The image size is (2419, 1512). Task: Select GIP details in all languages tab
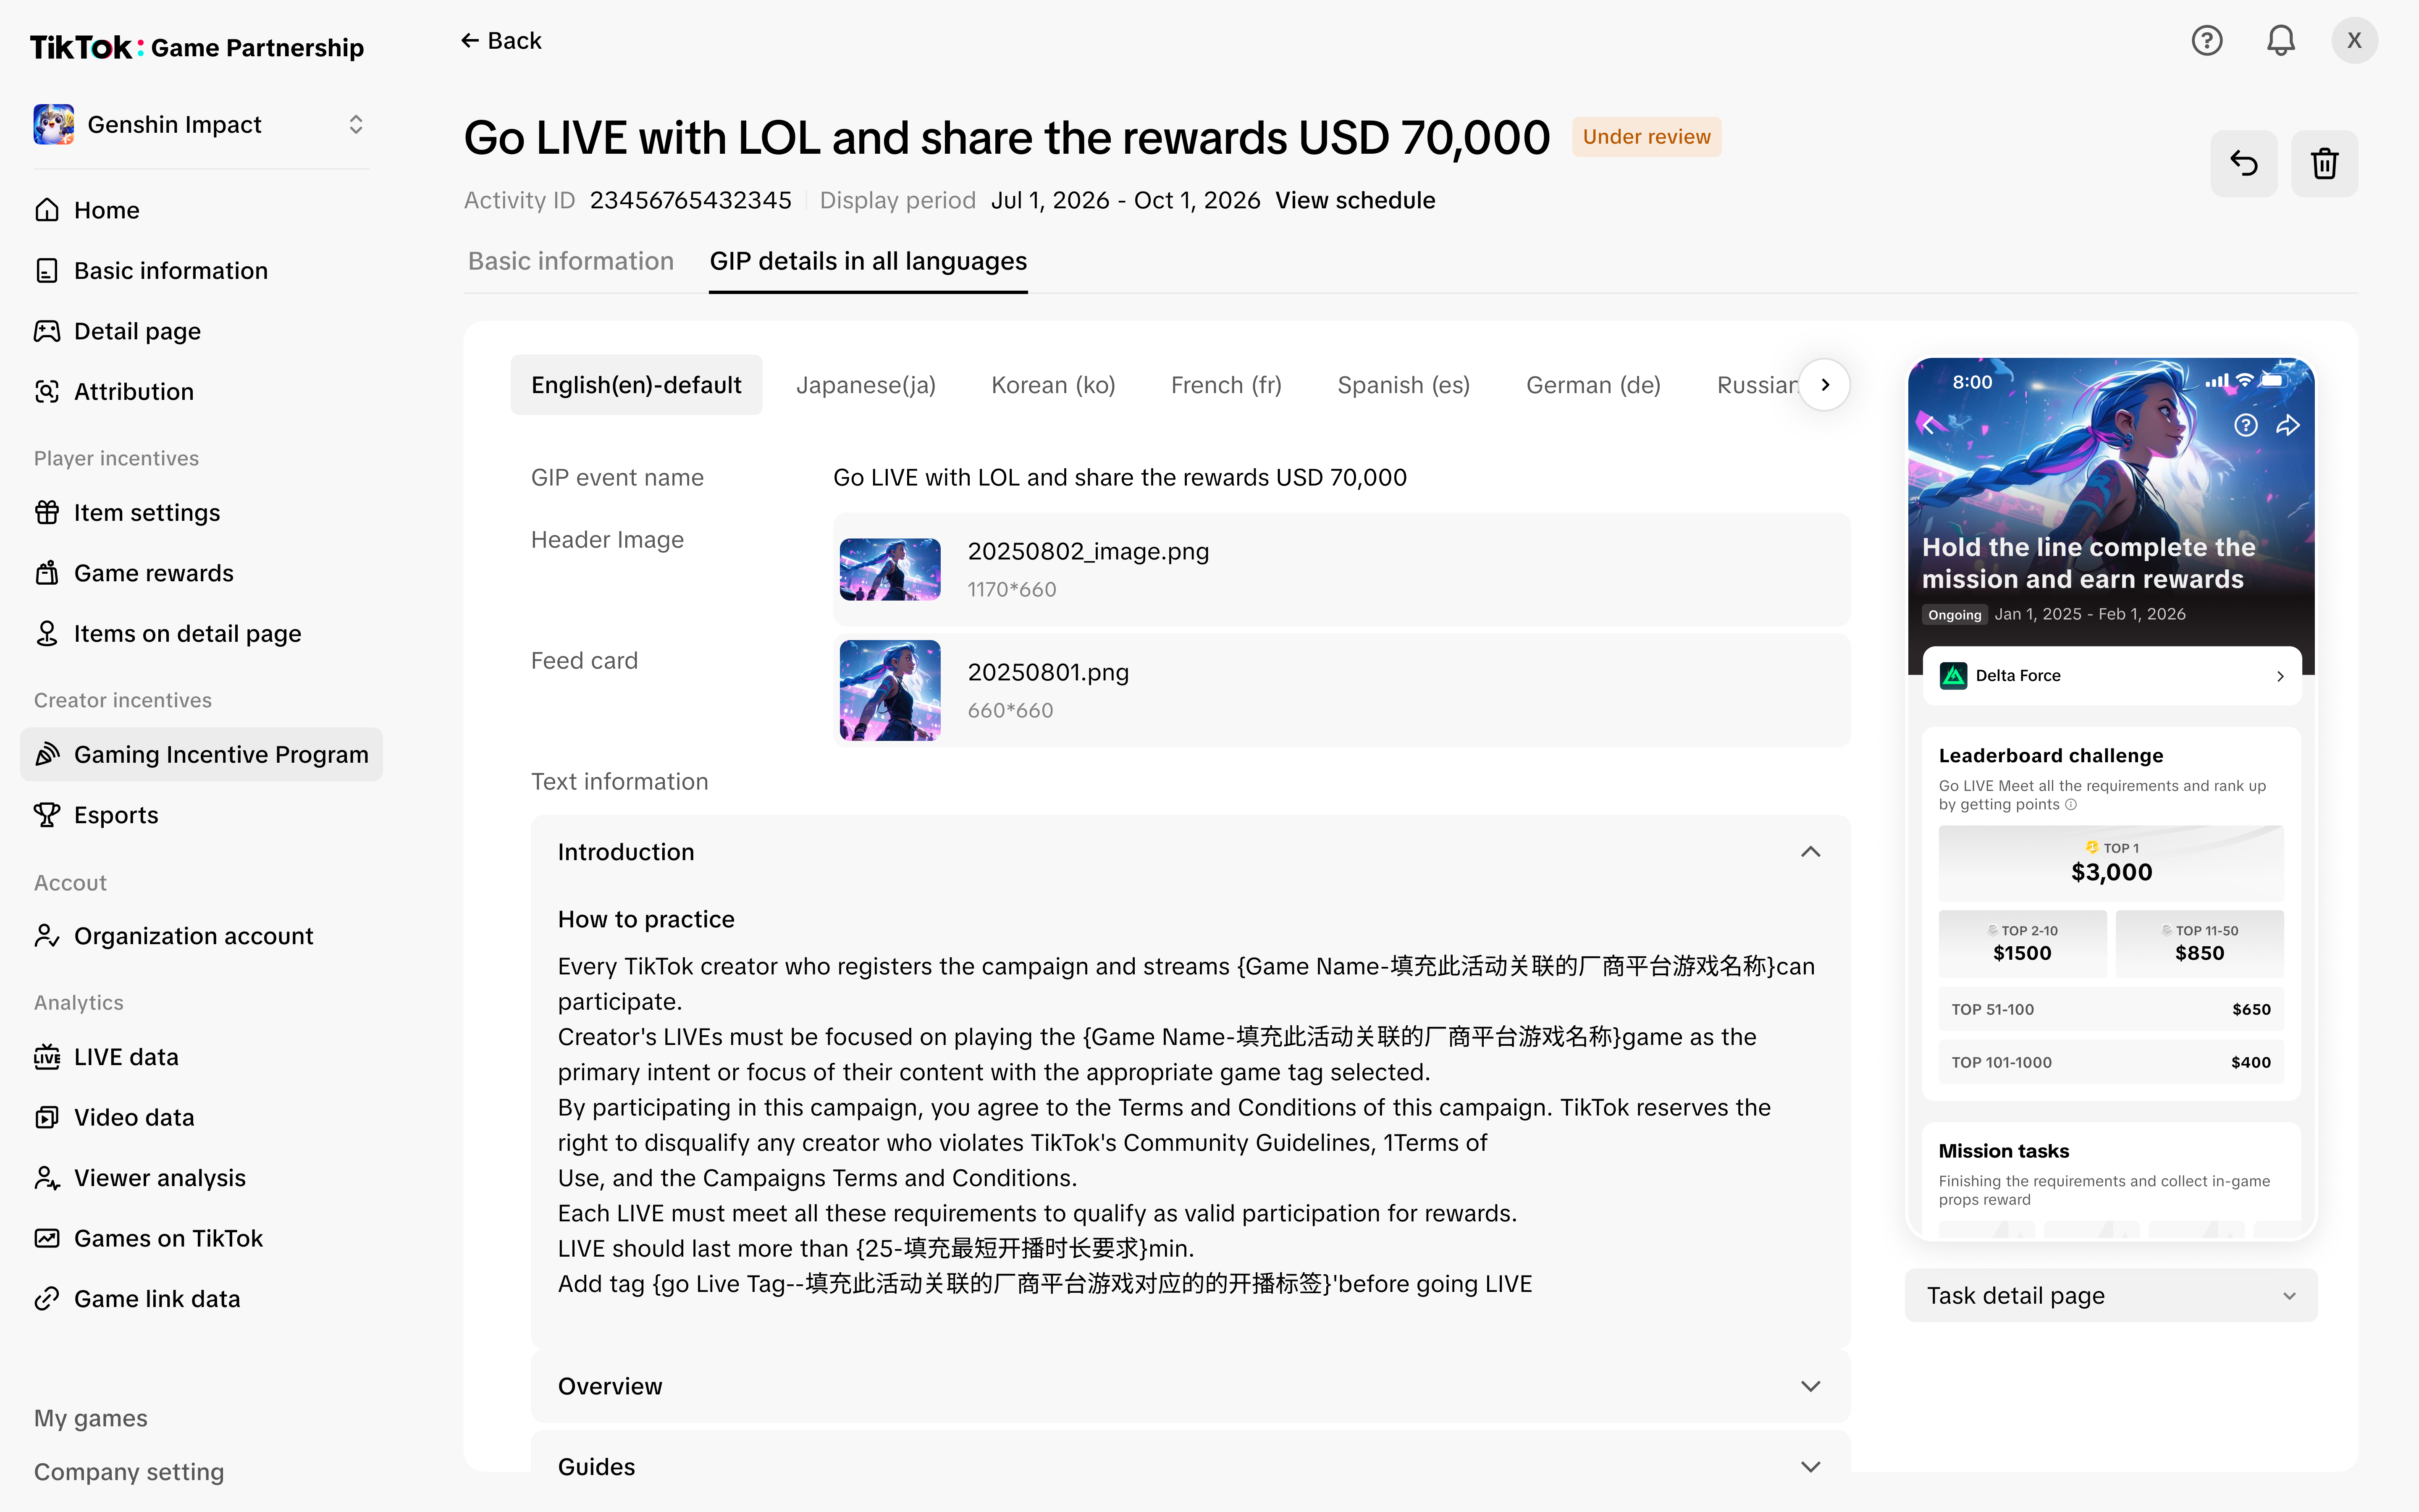click(868, 261)
